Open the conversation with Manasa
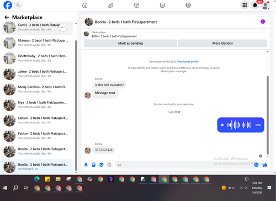This screenshot has height=201, width=276. click(x=37, y=43)
